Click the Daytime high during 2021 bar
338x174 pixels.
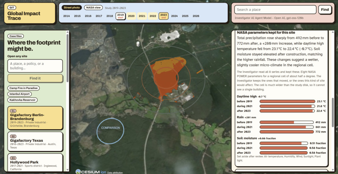(x=287, y=106)
